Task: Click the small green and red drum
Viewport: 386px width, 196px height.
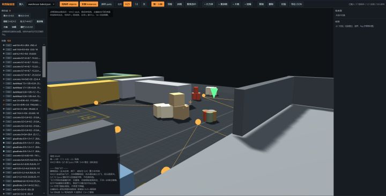Action: [210, 116]
